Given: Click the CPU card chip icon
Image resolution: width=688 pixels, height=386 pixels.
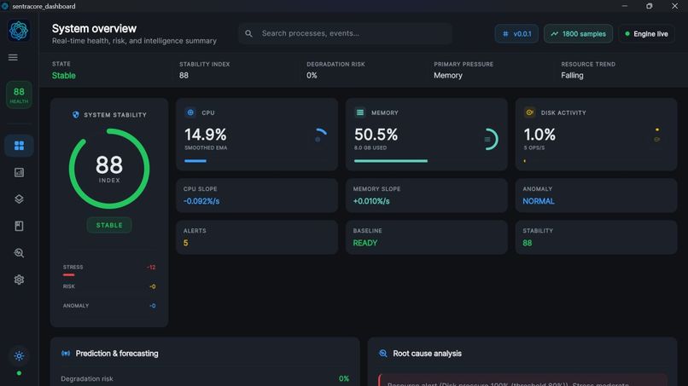Looking at the screenshot, I should (190, 112).
